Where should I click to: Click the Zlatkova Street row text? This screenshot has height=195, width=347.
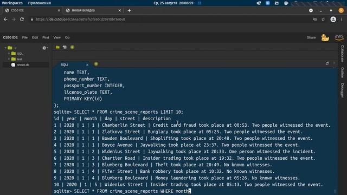178,132
